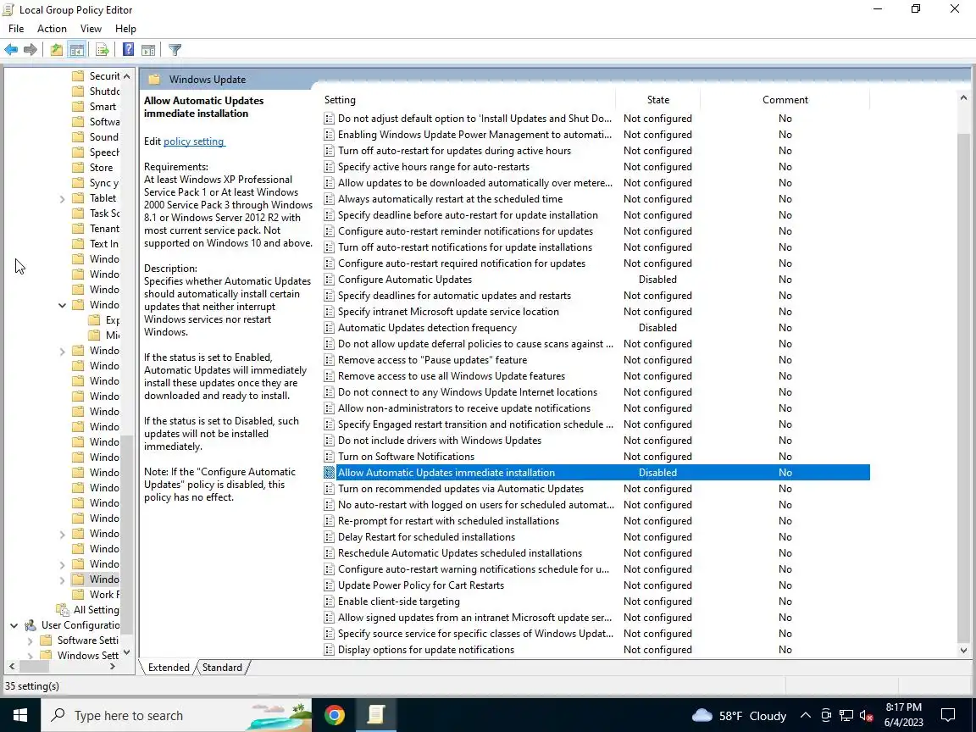
Task: Sort by the State column header
Action: tap(658, 100)
